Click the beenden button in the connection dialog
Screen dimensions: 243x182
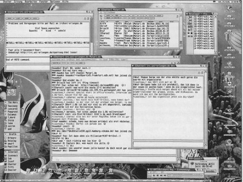click(210, 171)
